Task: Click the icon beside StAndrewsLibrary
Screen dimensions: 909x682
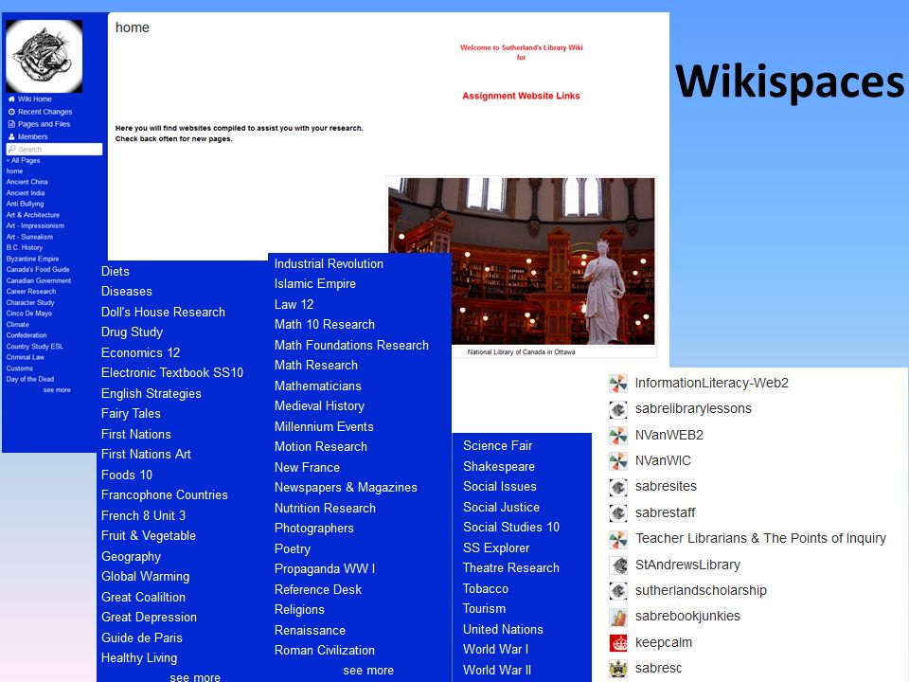Action: click(618, 565)
